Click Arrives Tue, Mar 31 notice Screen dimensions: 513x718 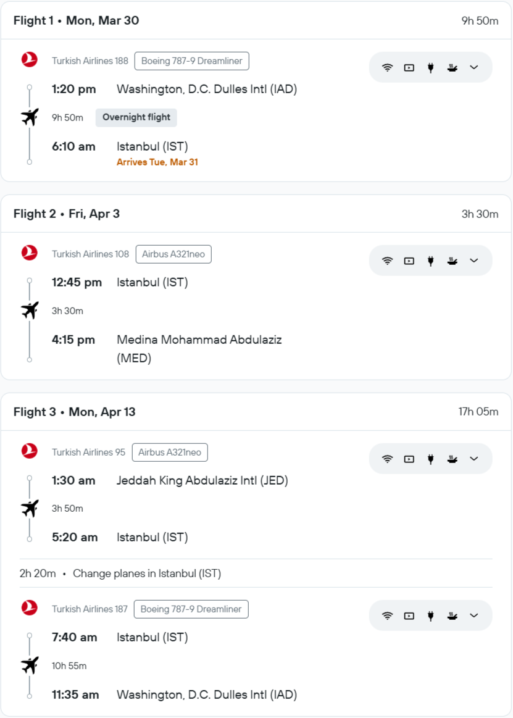tap(157, 162)
